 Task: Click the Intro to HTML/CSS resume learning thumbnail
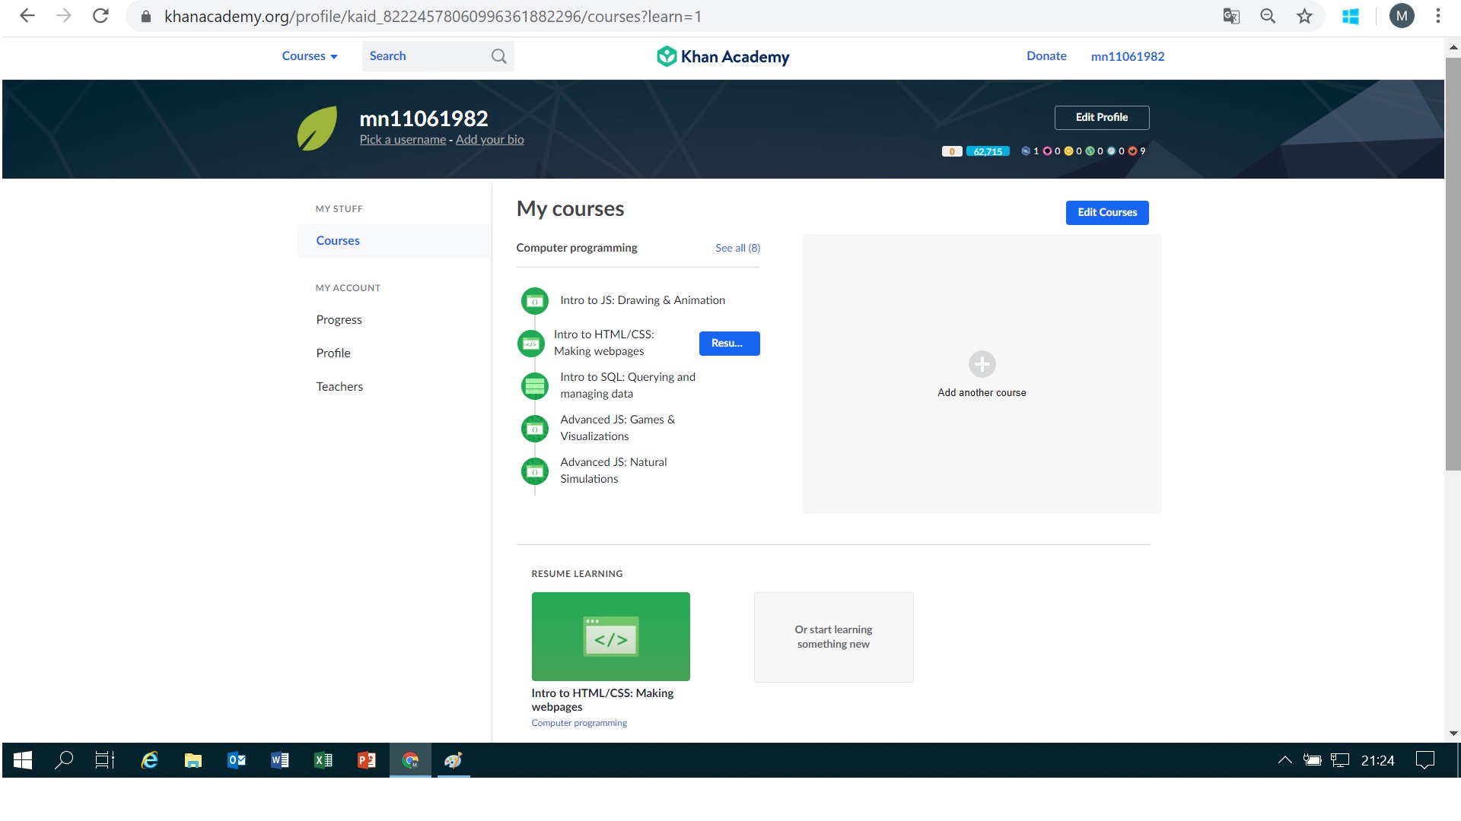click(x=610, y=636)
